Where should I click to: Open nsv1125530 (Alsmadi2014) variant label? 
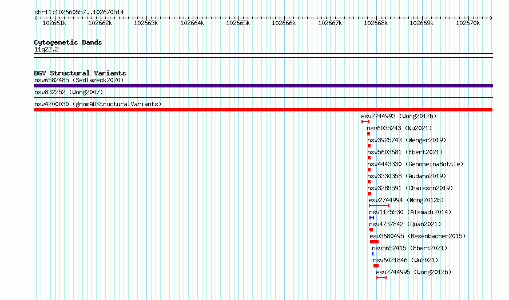coord(410,212)
